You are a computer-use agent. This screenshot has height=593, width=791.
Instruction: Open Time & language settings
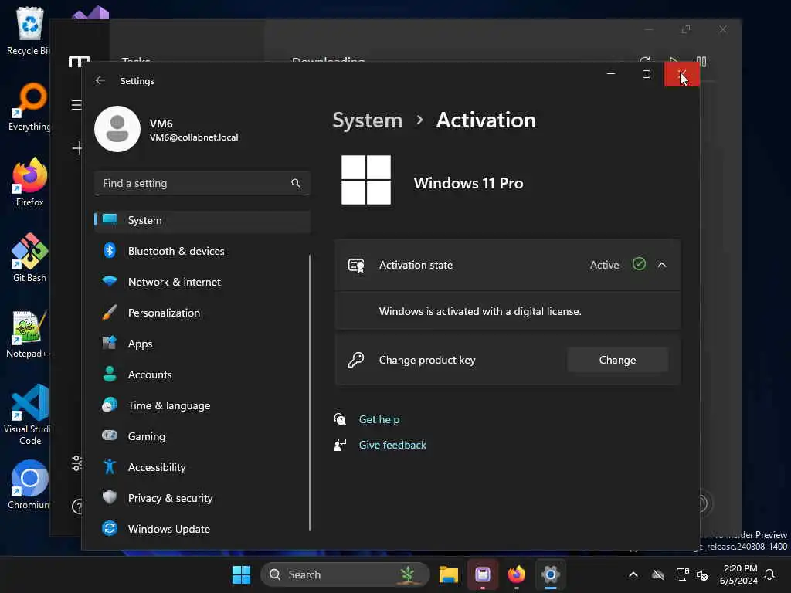pos(202,405)
